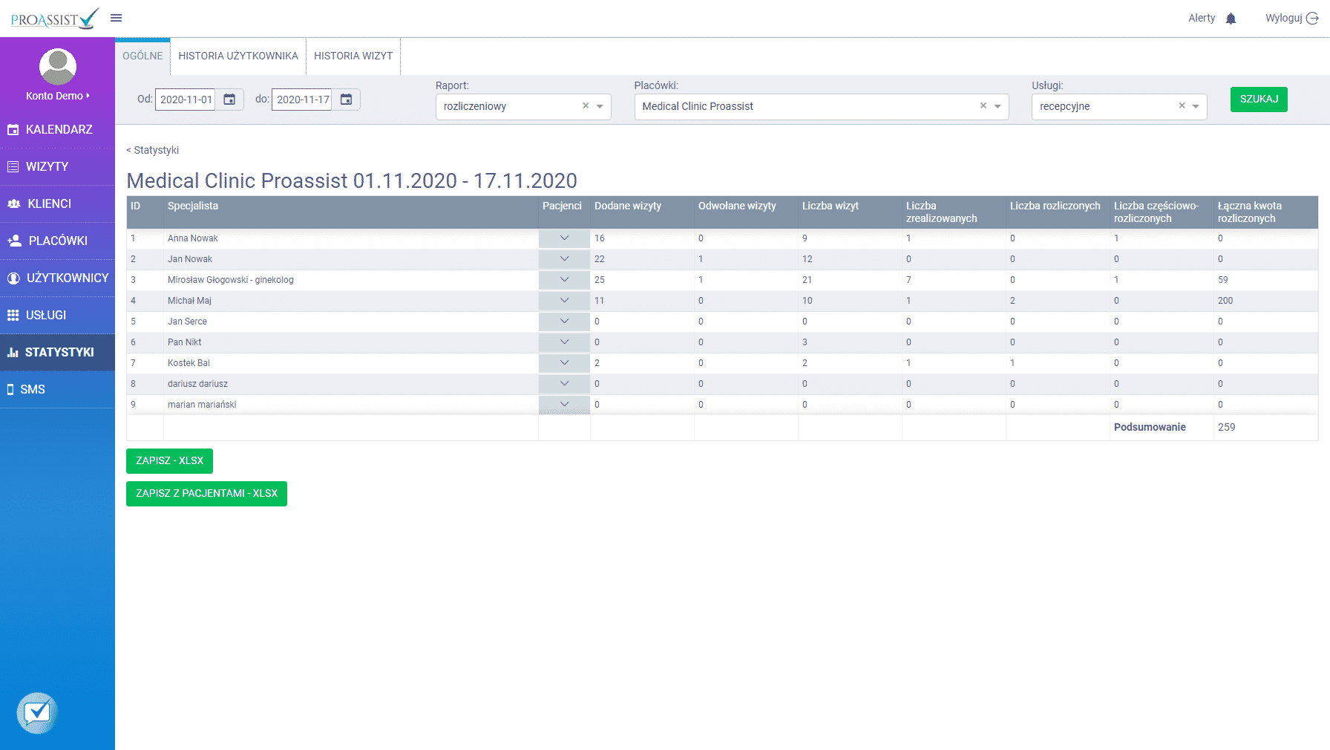Clear the Medical Clinic Proassist selection
Viewport: 1330px width, 750px height.
[x=983, y=106]
